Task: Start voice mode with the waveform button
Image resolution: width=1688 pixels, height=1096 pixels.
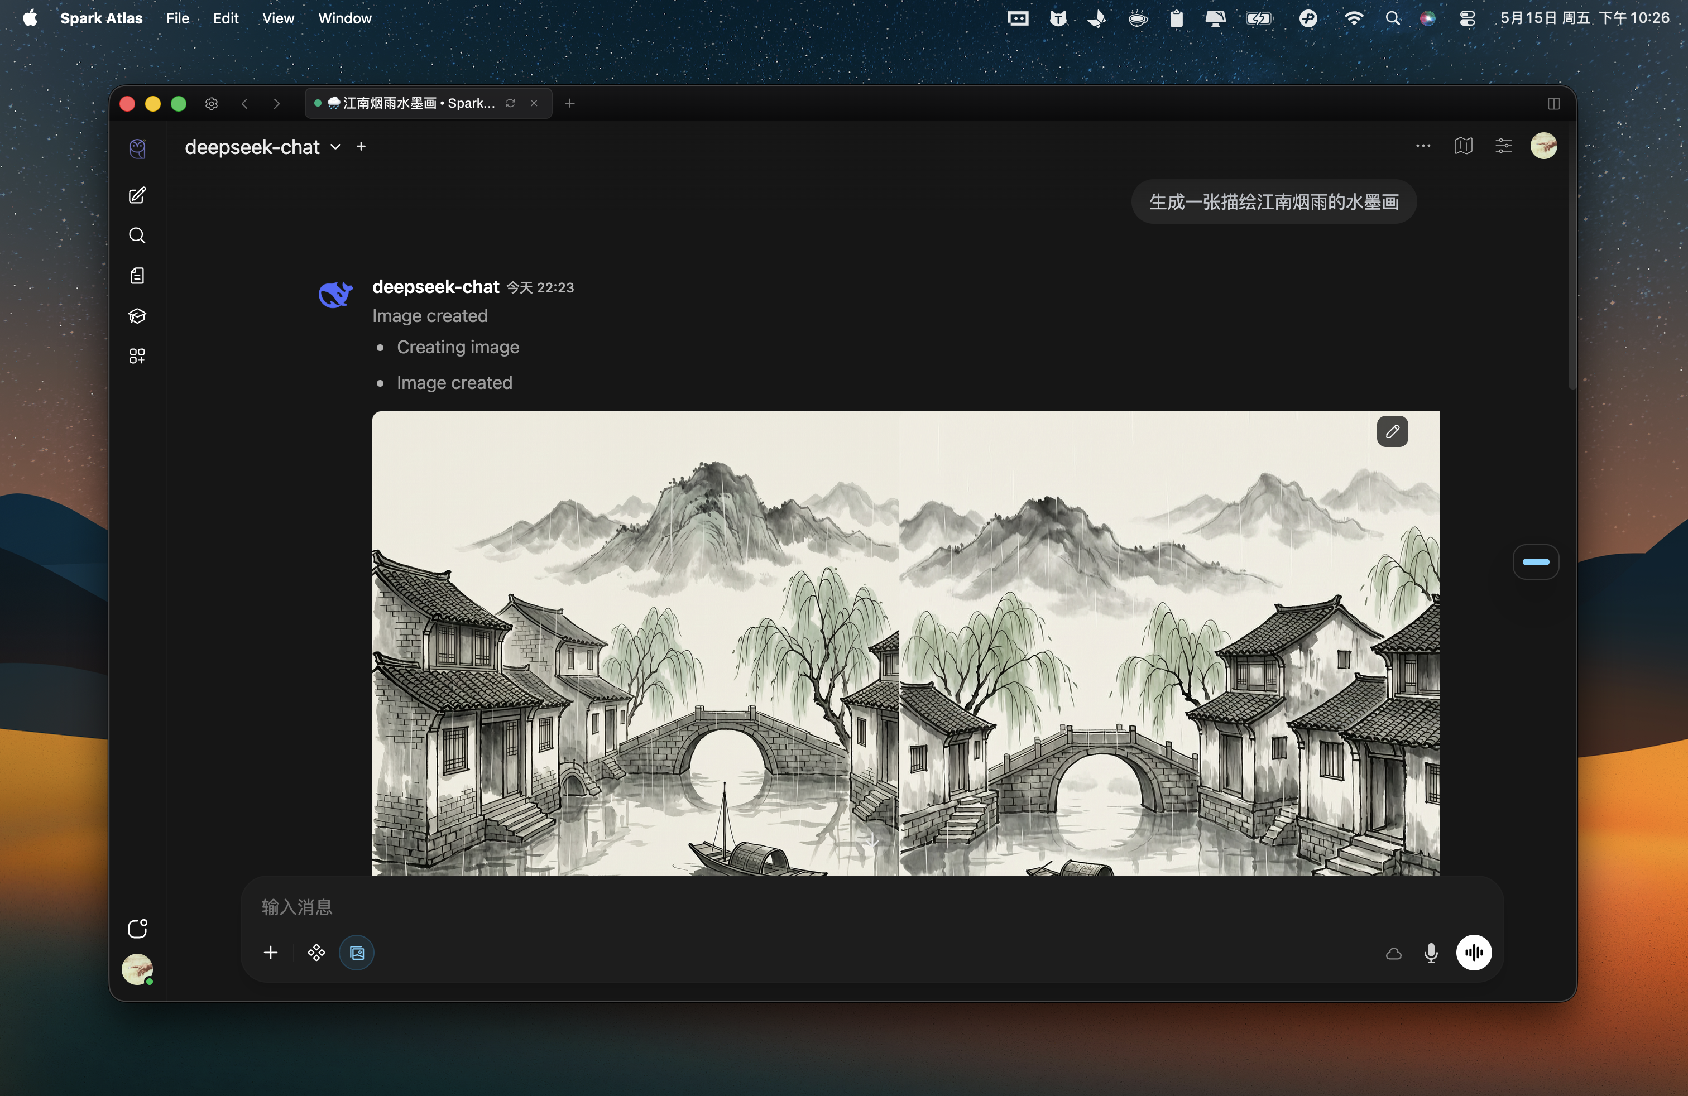Action: [x=1474, y=953]
